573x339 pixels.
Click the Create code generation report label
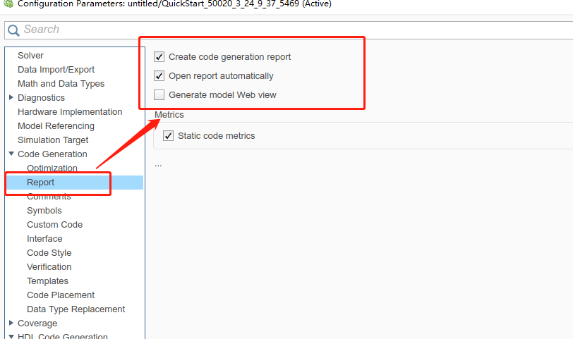pos(229,57)
